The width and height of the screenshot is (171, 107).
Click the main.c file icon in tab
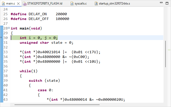coord(3,3)
